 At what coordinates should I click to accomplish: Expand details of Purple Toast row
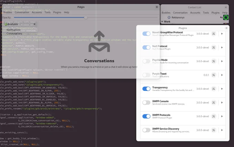tap(222, 75)
